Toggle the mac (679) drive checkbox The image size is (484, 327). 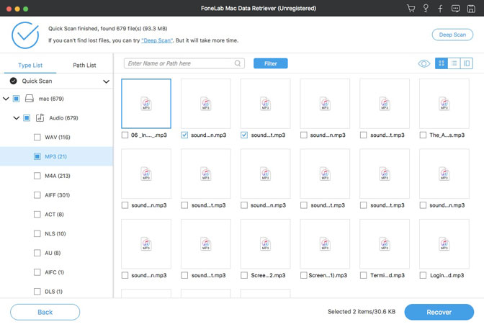[16, 99]
